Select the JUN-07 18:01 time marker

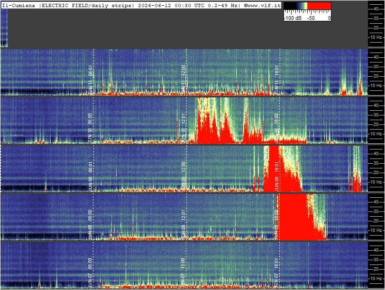[x=277, y=272]
